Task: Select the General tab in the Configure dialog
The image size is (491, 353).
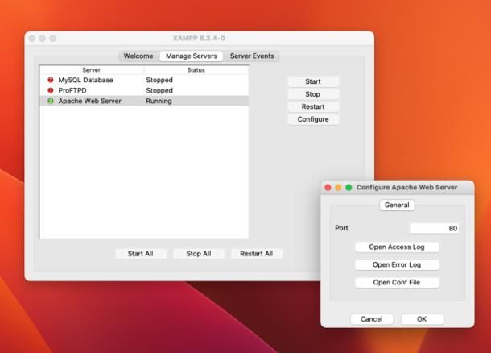Action: click(x=397, y=205)
